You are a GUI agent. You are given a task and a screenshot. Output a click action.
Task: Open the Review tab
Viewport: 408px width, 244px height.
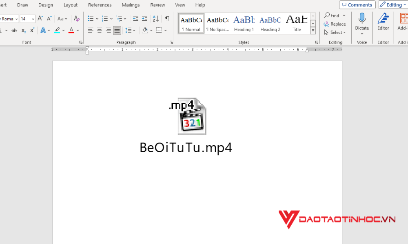click(x=157, y=5)
